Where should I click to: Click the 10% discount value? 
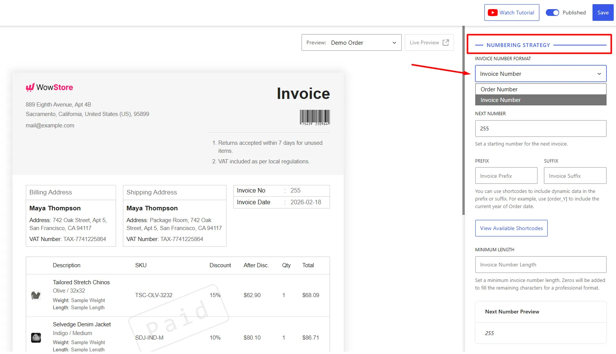tap(215, 338)
